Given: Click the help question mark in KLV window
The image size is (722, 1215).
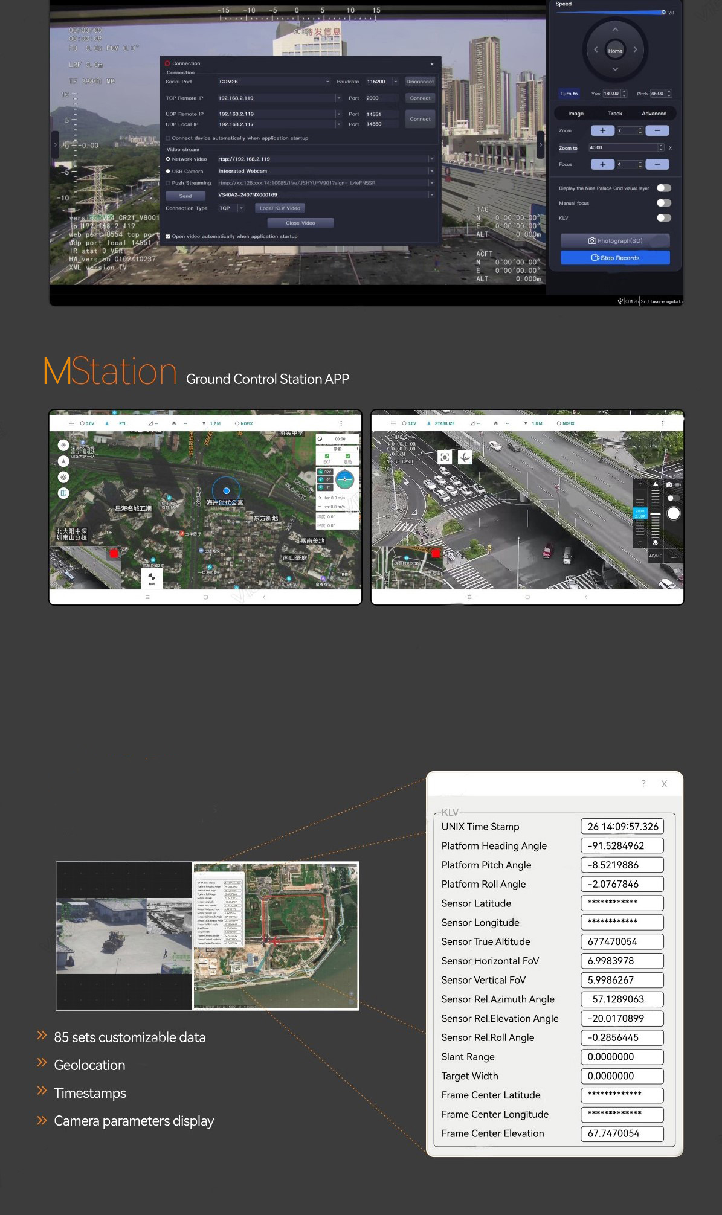Looking at the screenshot, I should point(643,784).
